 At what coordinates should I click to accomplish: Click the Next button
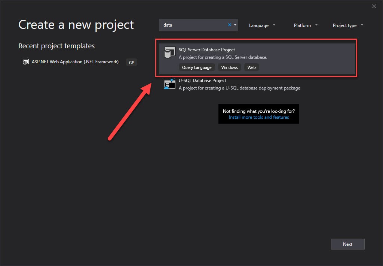click(x=347, y=244)
